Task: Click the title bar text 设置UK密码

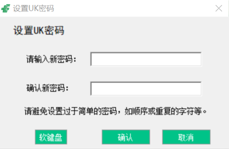Action: (34, 8)
